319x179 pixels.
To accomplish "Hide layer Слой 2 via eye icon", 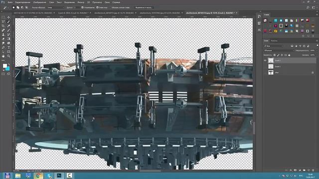I will coord(265,61).
